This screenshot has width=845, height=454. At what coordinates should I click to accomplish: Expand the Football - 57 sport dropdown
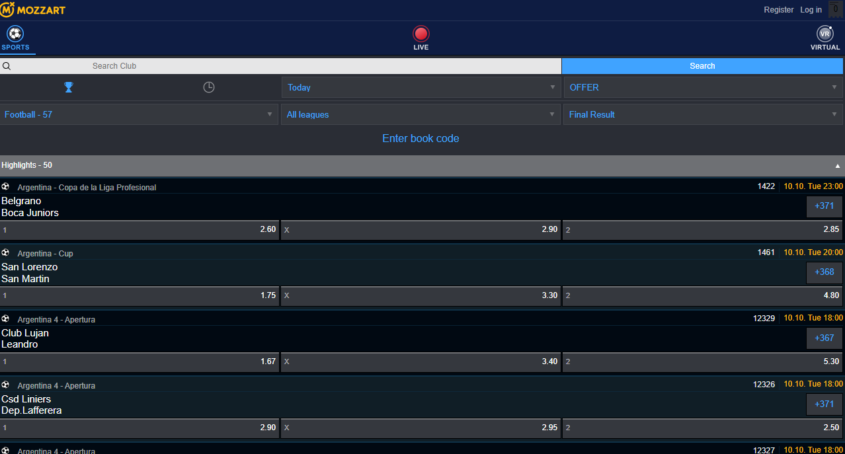tap(139, 114)
